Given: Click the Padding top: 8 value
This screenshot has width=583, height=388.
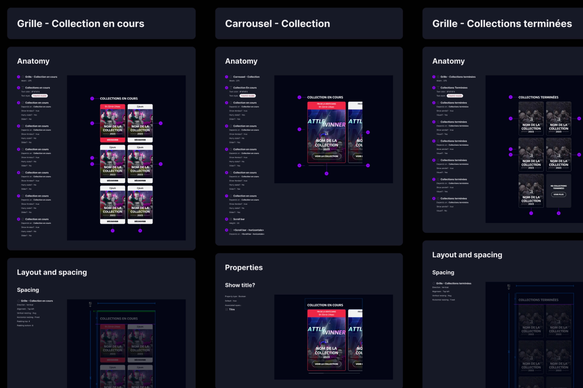Looking at the screenshot, I should pos(24,322).
